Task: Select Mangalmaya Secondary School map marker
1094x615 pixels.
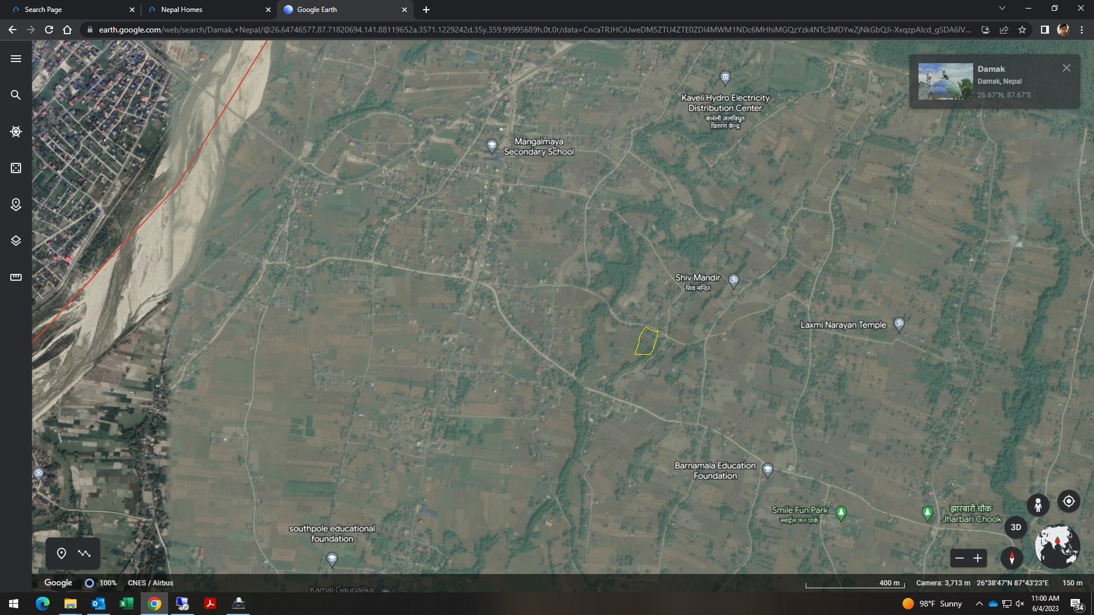Action: point(492,146)
